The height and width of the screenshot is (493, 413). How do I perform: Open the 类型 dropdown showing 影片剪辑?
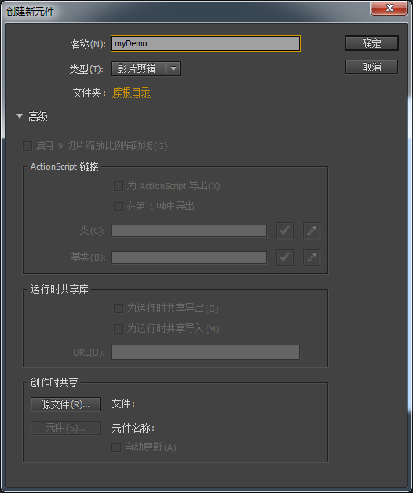click(146, 68)
